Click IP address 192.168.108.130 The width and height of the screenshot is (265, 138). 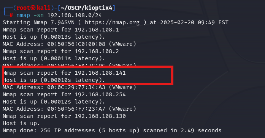[100, 116]
